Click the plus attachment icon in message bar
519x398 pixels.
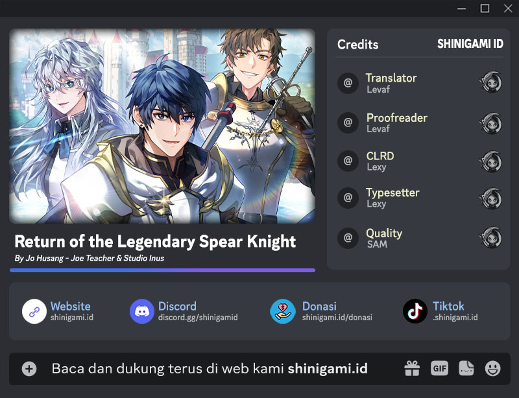point(29,369)
